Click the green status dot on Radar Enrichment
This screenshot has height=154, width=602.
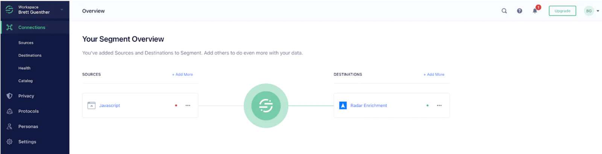427,106
